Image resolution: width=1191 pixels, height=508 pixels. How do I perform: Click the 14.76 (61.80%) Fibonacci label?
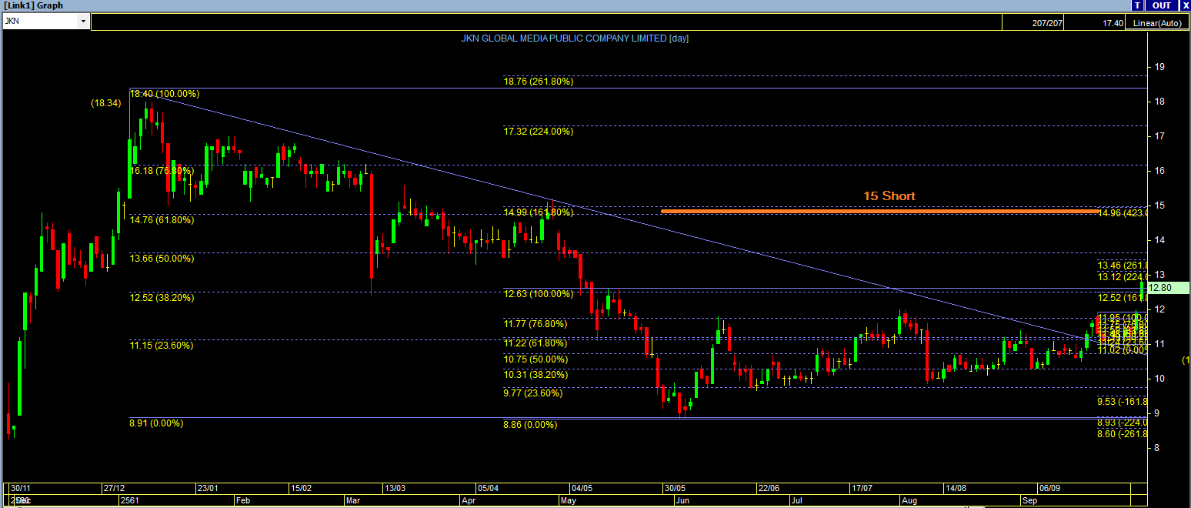[162, 220]
